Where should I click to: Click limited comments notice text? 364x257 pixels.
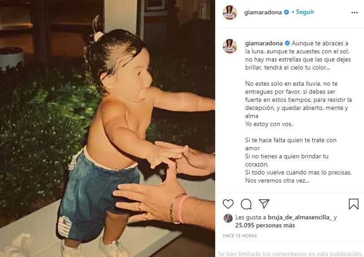[290, 254]
